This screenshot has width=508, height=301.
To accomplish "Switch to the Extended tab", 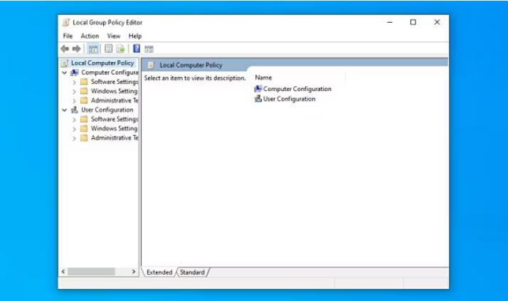I will (159, 272).
